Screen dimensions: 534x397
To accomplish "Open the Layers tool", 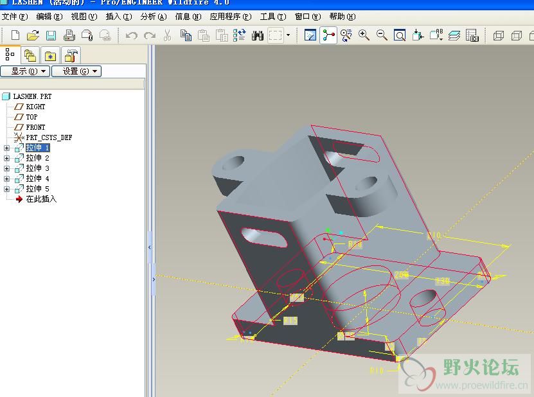I will (454, 35).
